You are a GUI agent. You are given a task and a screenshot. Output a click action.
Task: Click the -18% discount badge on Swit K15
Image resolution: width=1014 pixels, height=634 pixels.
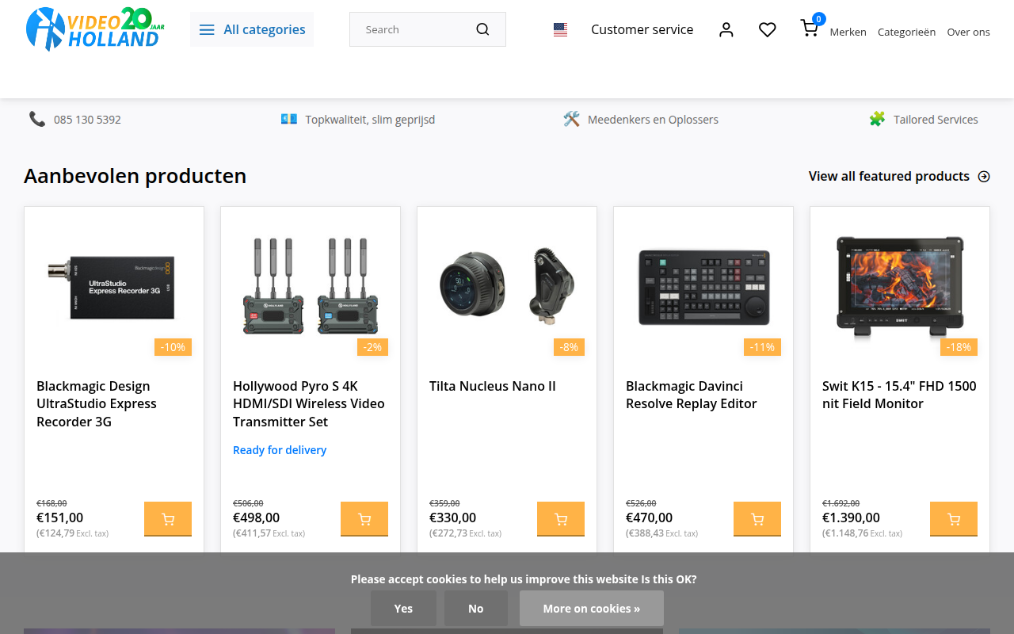[959, 347]
